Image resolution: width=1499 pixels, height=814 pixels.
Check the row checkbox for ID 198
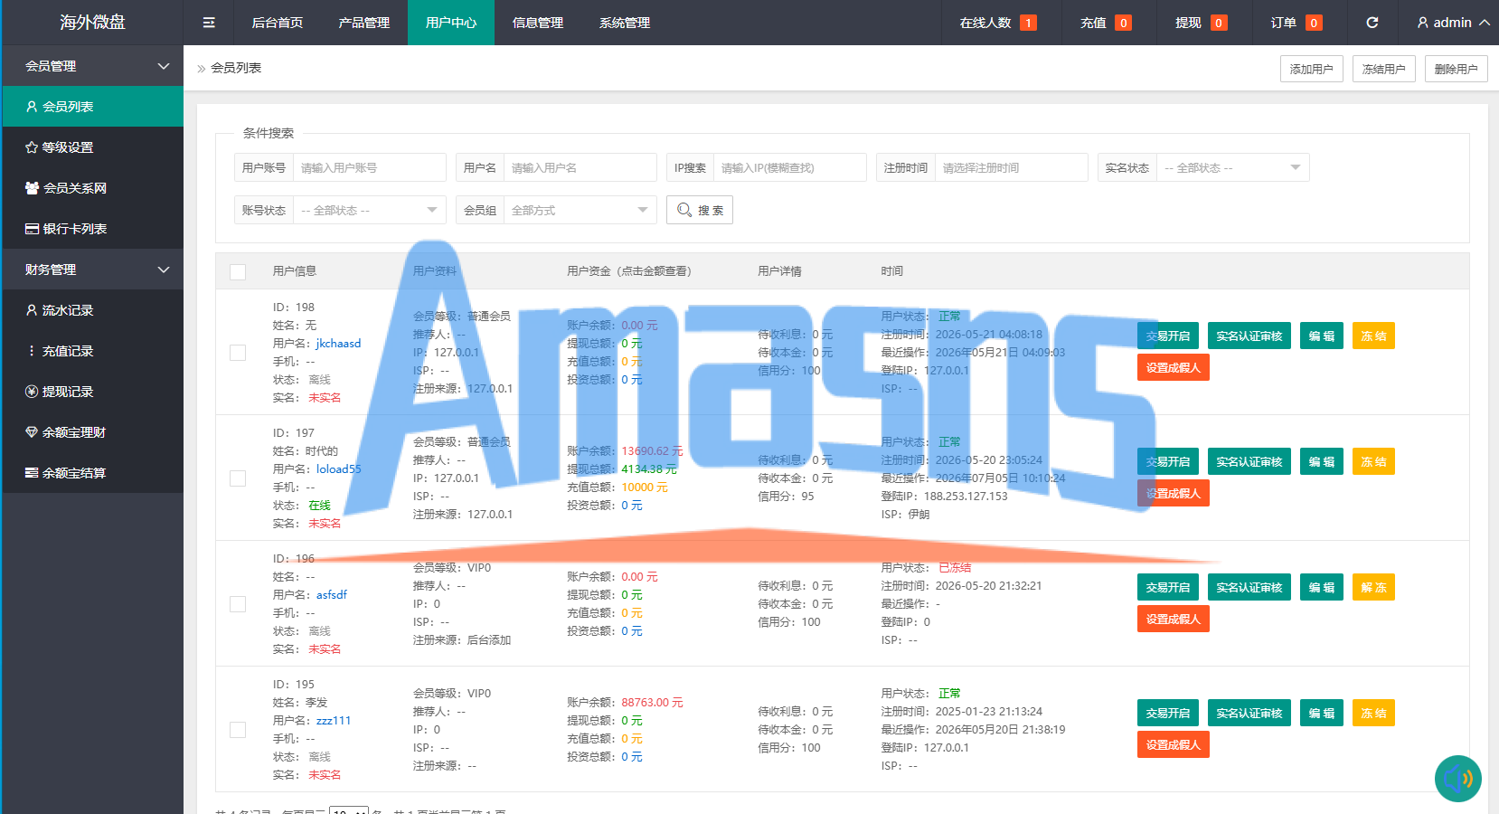tap(238, 353)
